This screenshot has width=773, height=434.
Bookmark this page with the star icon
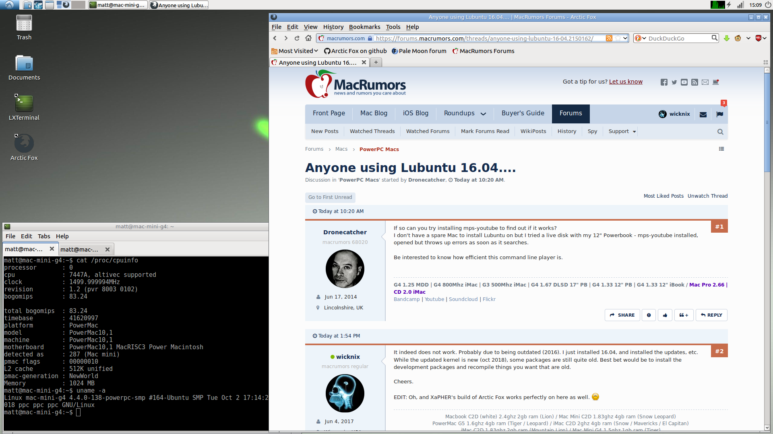tap(618, 38)
